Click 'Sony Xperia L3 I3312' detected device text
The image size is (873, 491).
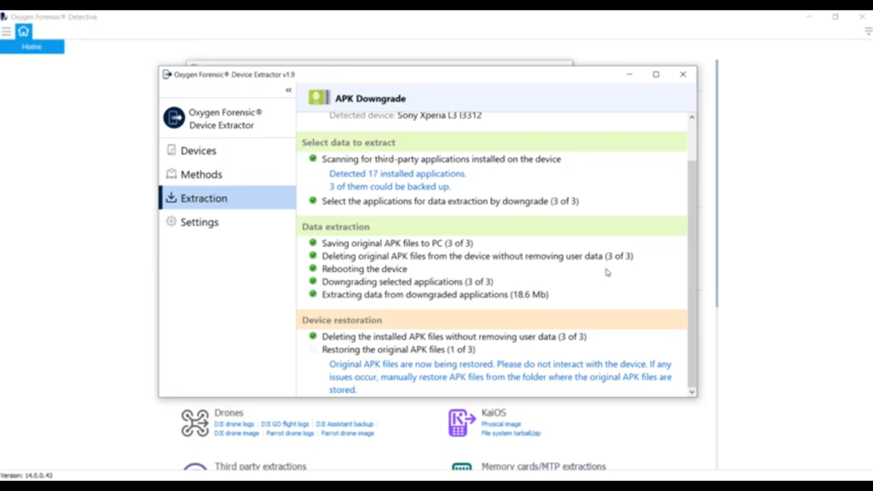tap(439, 115)
